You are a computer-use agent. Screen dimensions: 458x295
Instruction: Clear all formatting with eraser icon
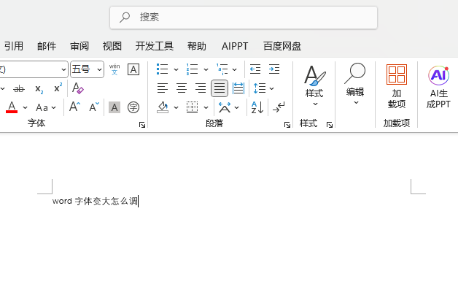[78, 88]
